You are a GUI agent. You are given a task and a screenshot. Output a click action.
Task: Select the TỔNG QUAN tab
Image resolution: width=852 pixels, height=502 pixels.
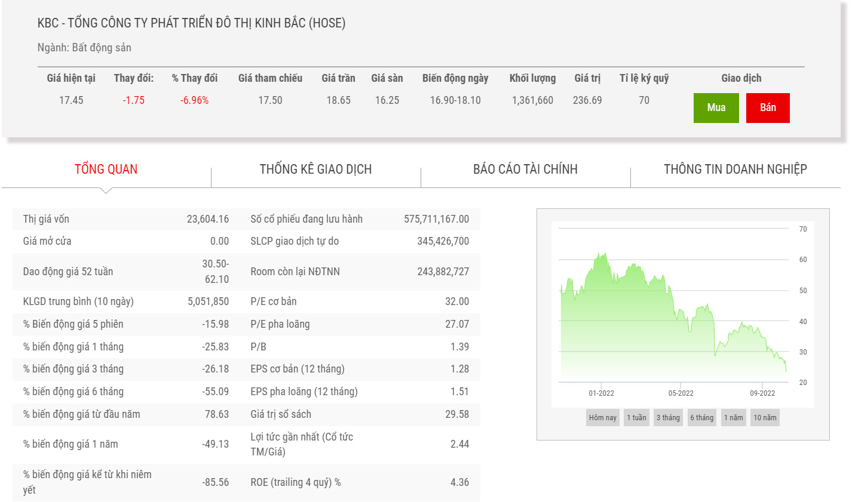[x=106, y=170]
